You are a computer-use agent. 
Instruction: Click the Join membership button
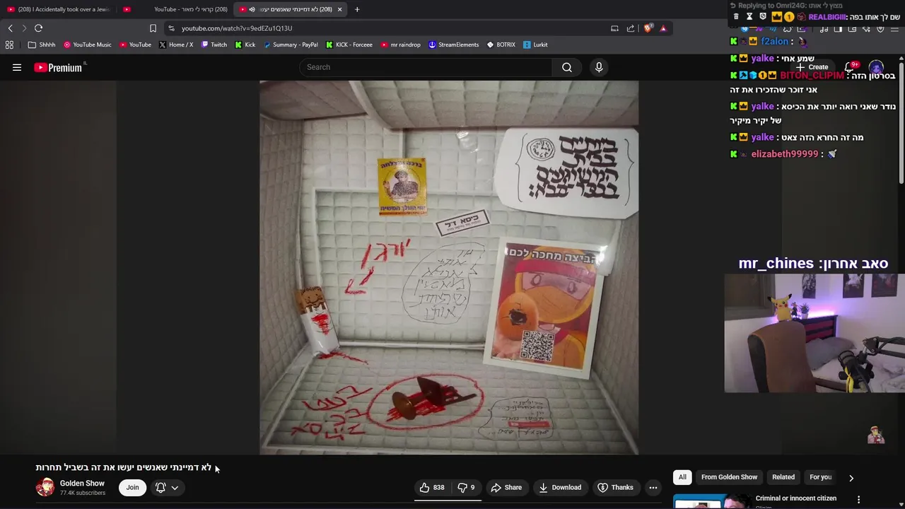point(132,487)
